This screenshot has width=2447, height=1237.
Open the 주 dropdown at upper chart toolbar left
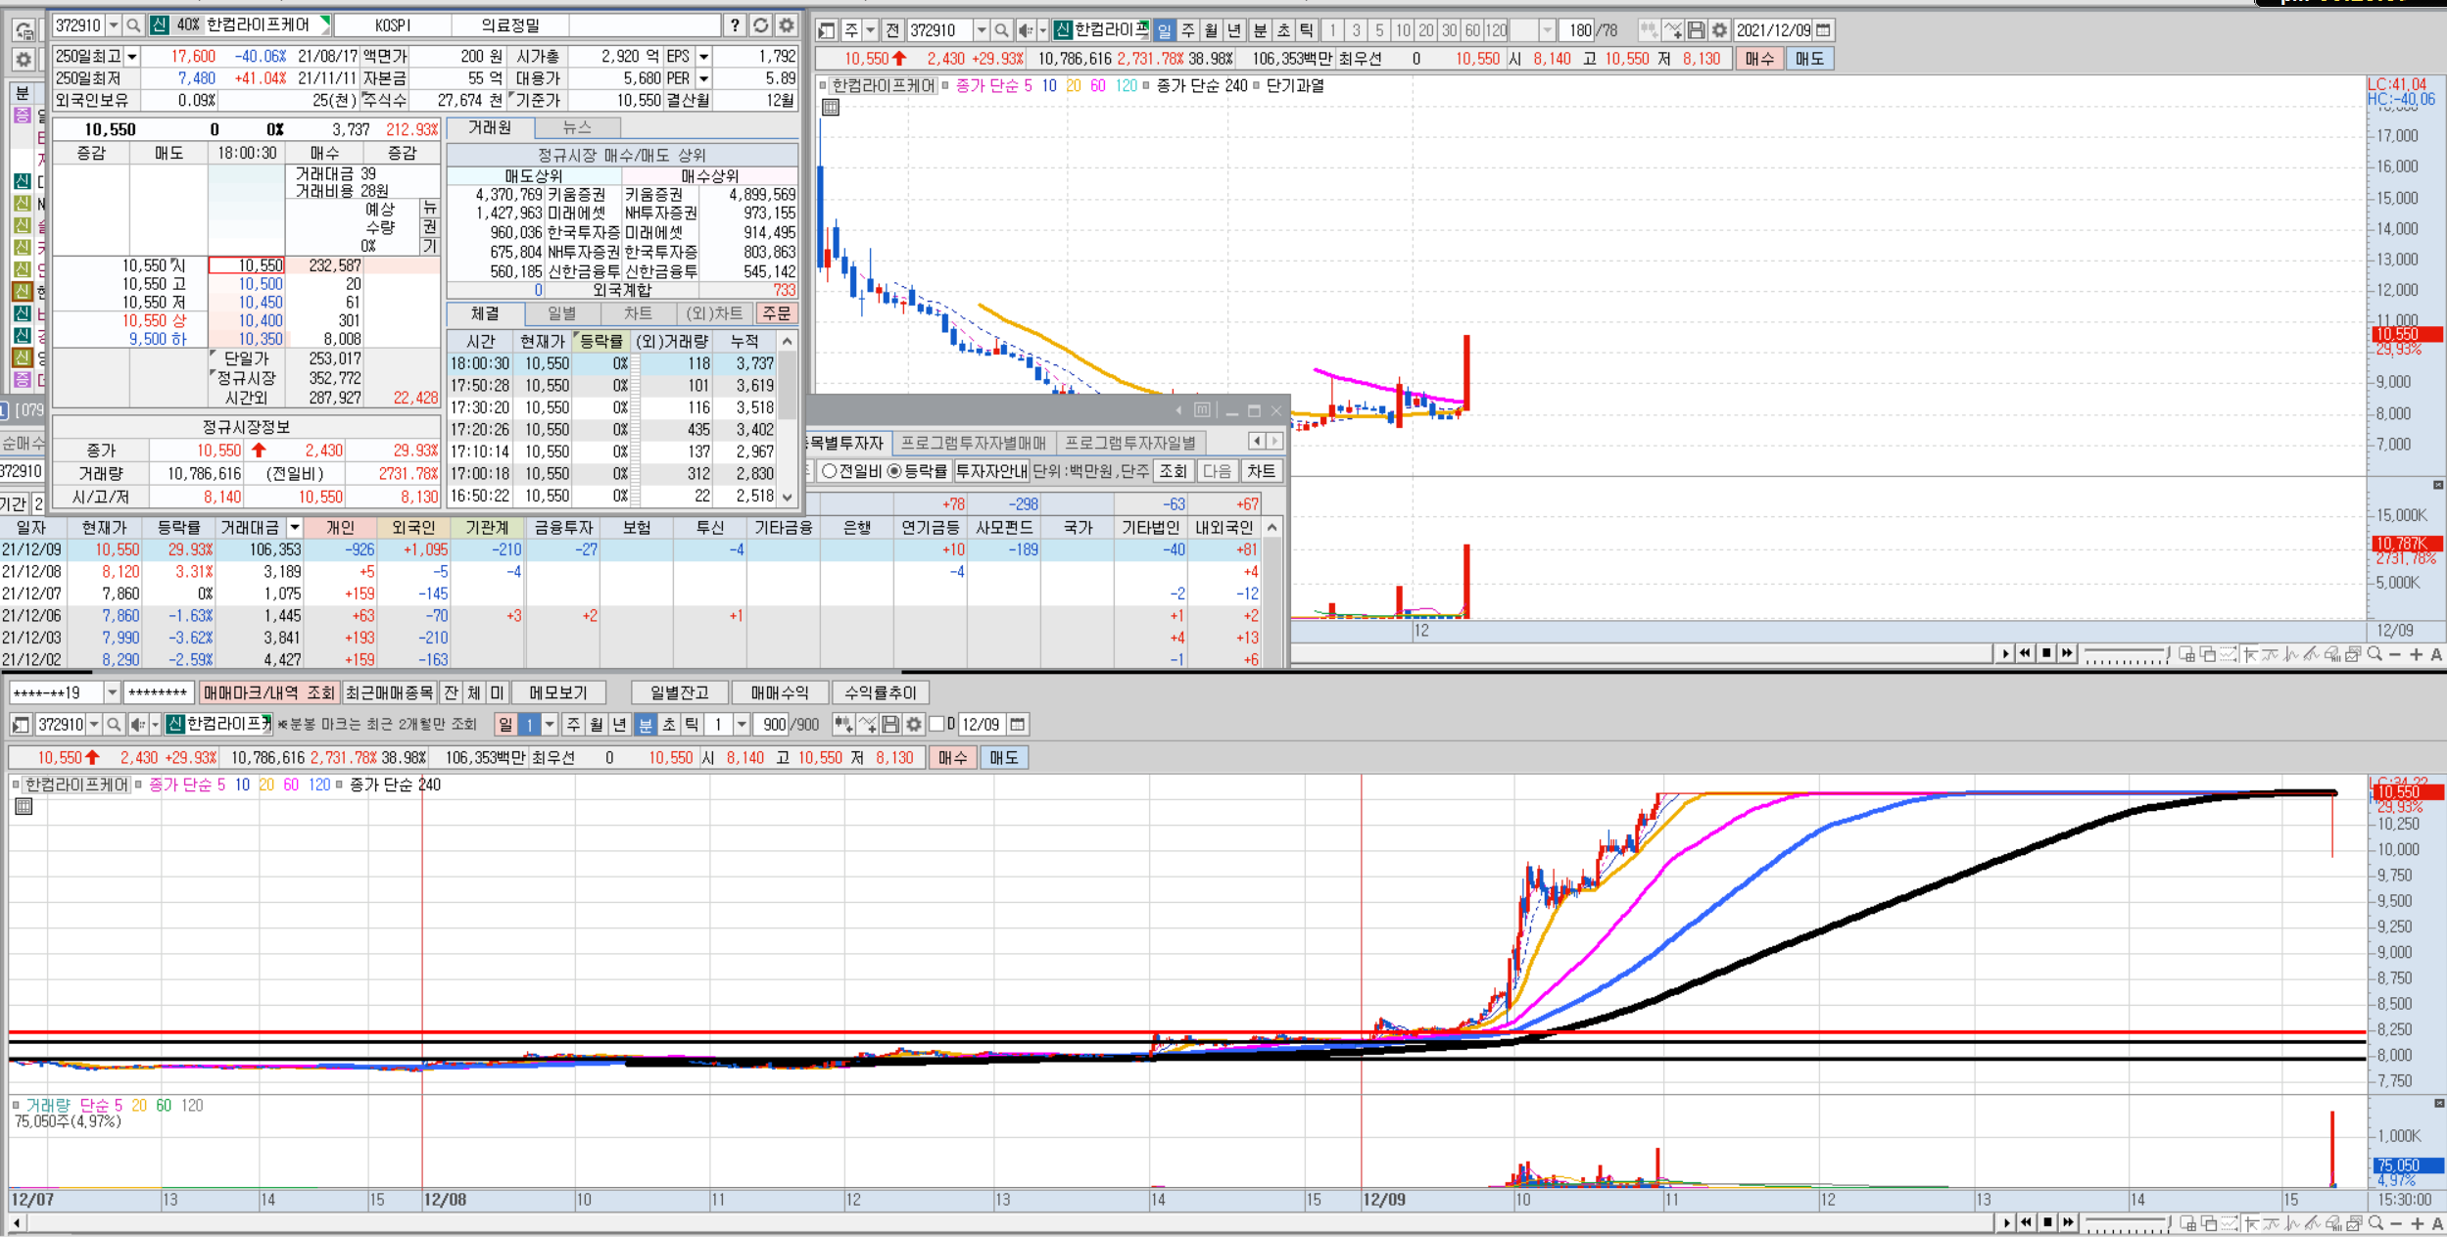(869, 30)
